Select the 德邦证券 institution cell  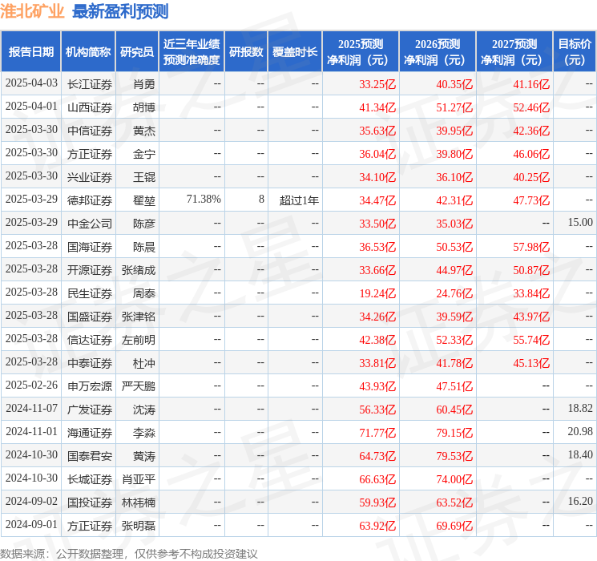pos(90,200)
